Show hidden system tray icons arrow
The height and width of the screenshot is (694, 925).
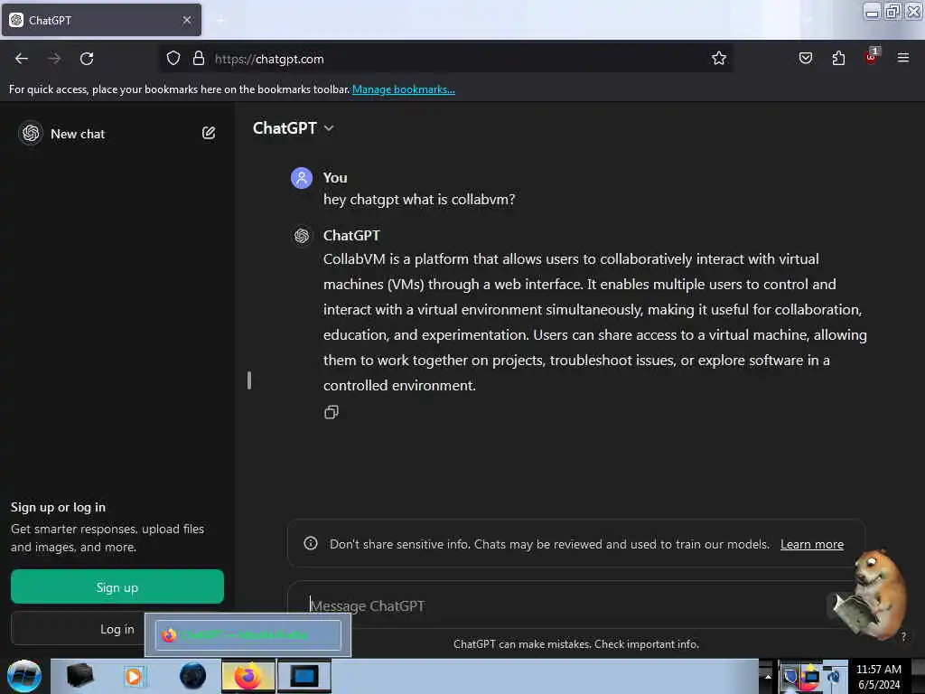768,676
